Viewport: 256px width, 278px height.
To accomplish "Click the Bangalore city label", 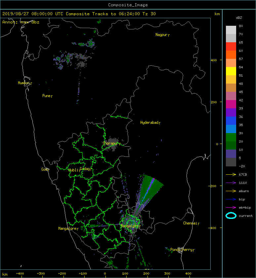I will tap(131, 226).
